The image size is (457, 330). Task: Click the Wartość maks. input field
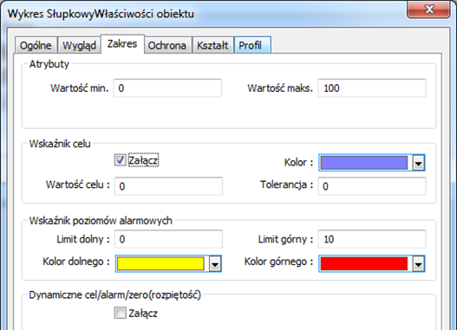click(372, 87)
